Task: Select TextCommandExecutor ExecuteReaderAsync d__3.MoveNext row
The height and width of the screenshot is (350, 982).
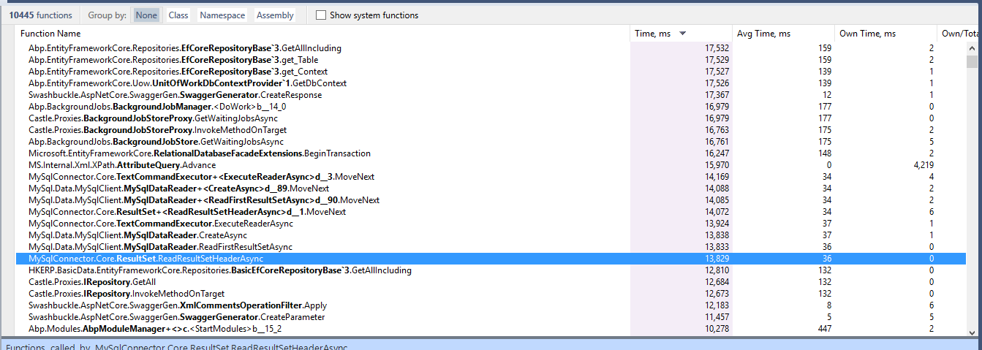Action: pos(491,177)
